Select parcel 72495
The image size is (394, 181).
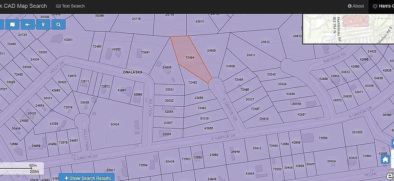(x=239, y=80)
